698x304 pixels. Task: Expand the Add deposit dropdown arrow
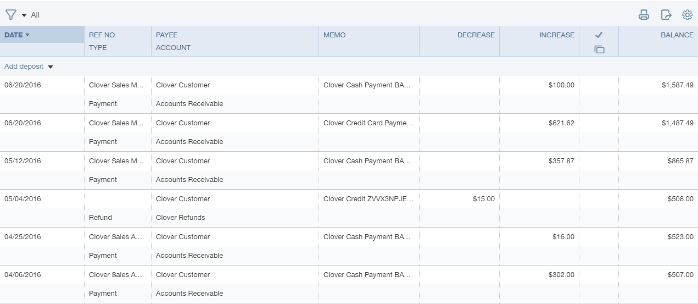coord(51,67)
